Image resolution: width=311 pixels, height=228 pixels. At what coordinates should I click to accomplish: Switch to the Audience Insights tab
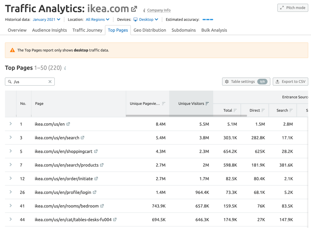pos(49,30)
